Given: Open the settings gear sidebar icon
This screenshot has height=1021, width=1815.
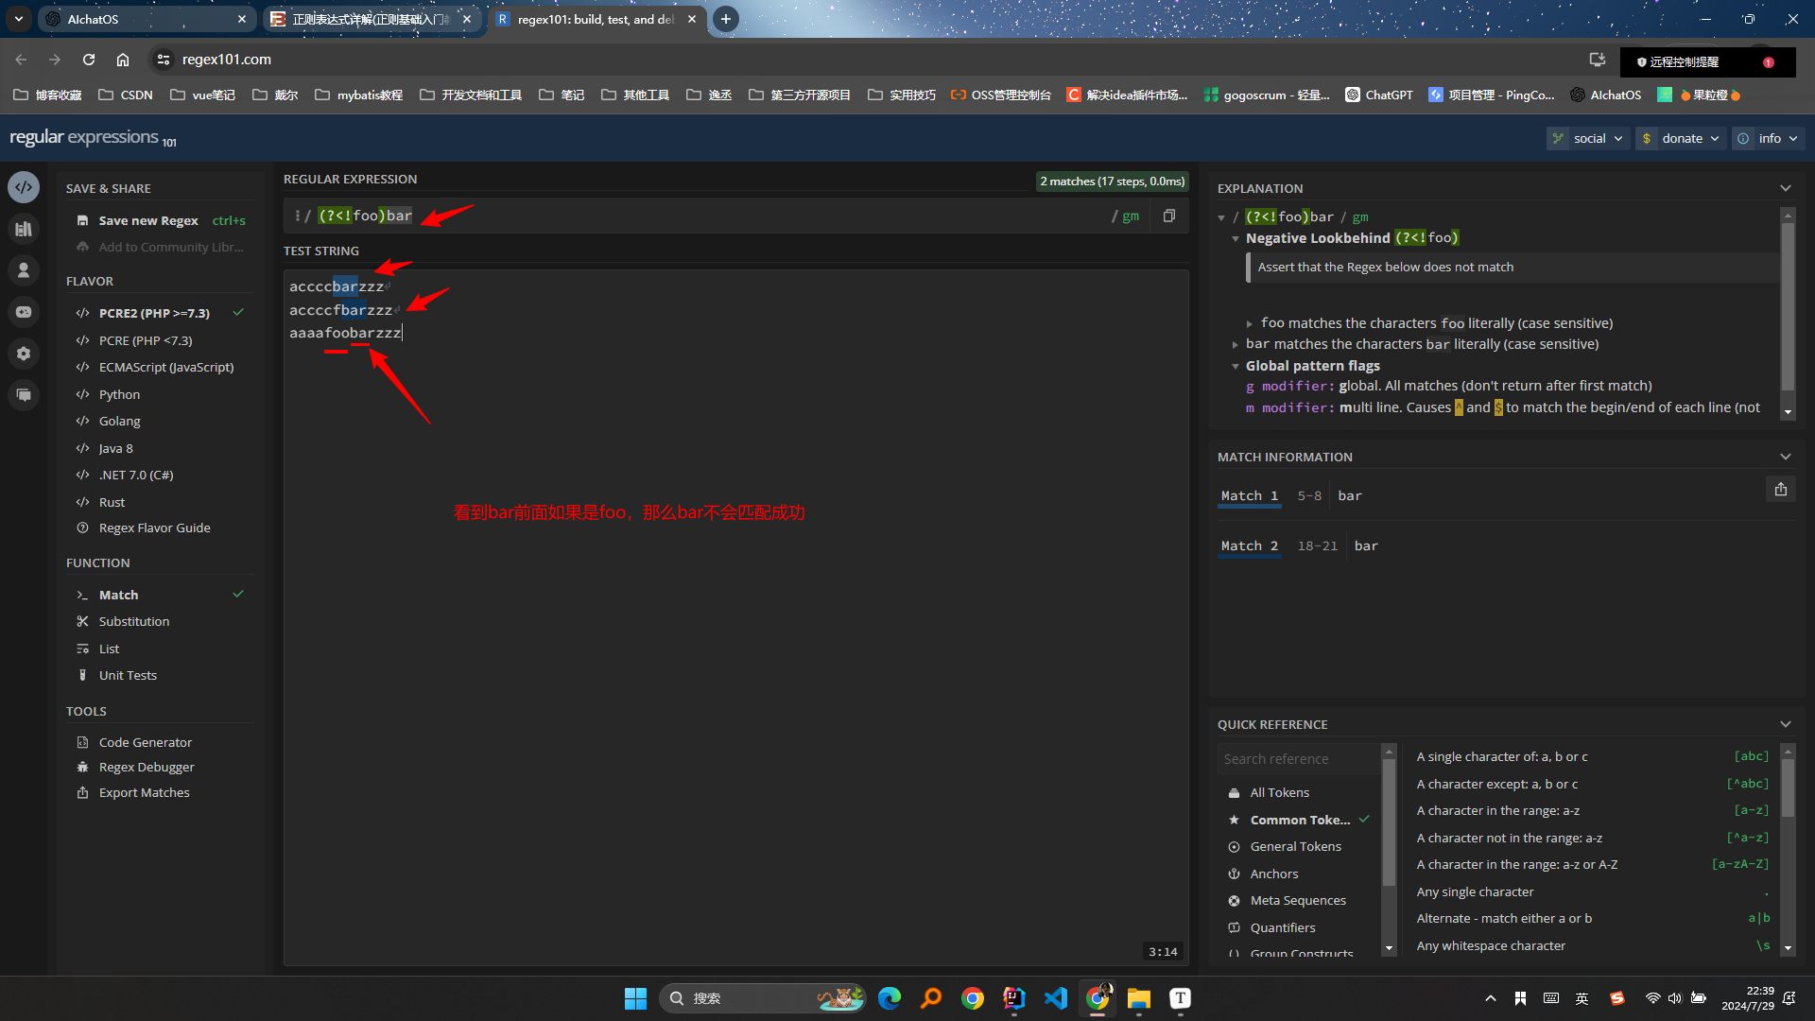Looking at the screenshot, I should [24, 354].
